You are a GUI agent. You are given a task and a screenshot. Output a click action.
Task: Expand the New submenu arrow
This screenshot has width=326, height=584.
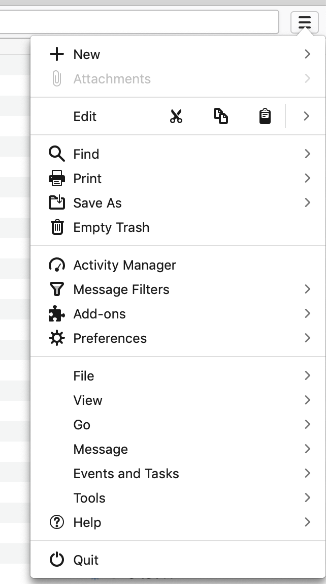[x=307, y=54]
